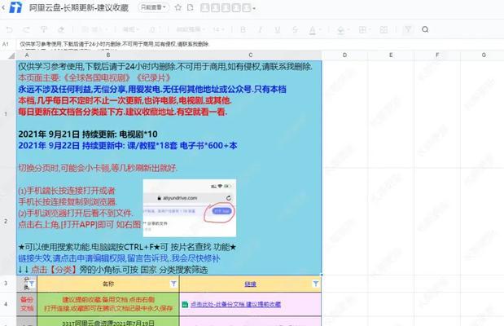
Task: Click the Filter funnel icon in toolbar
Action: [408, 29]
